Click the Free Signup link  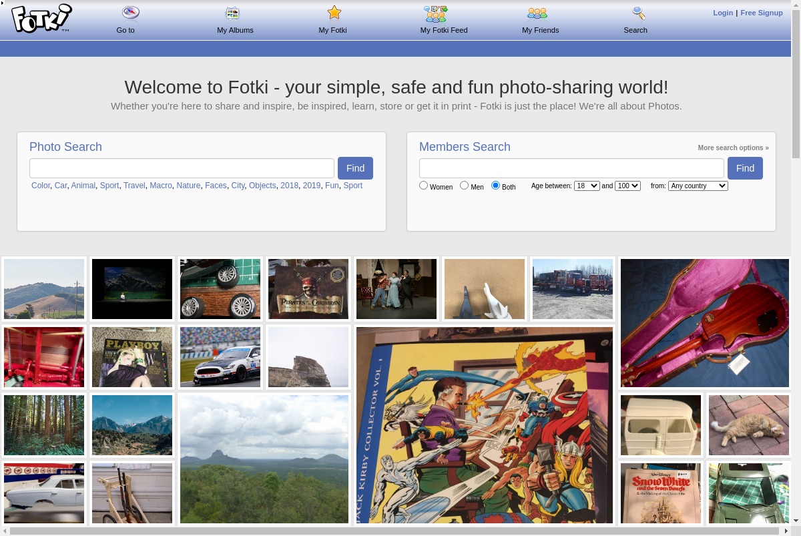[x=762, y=13]
